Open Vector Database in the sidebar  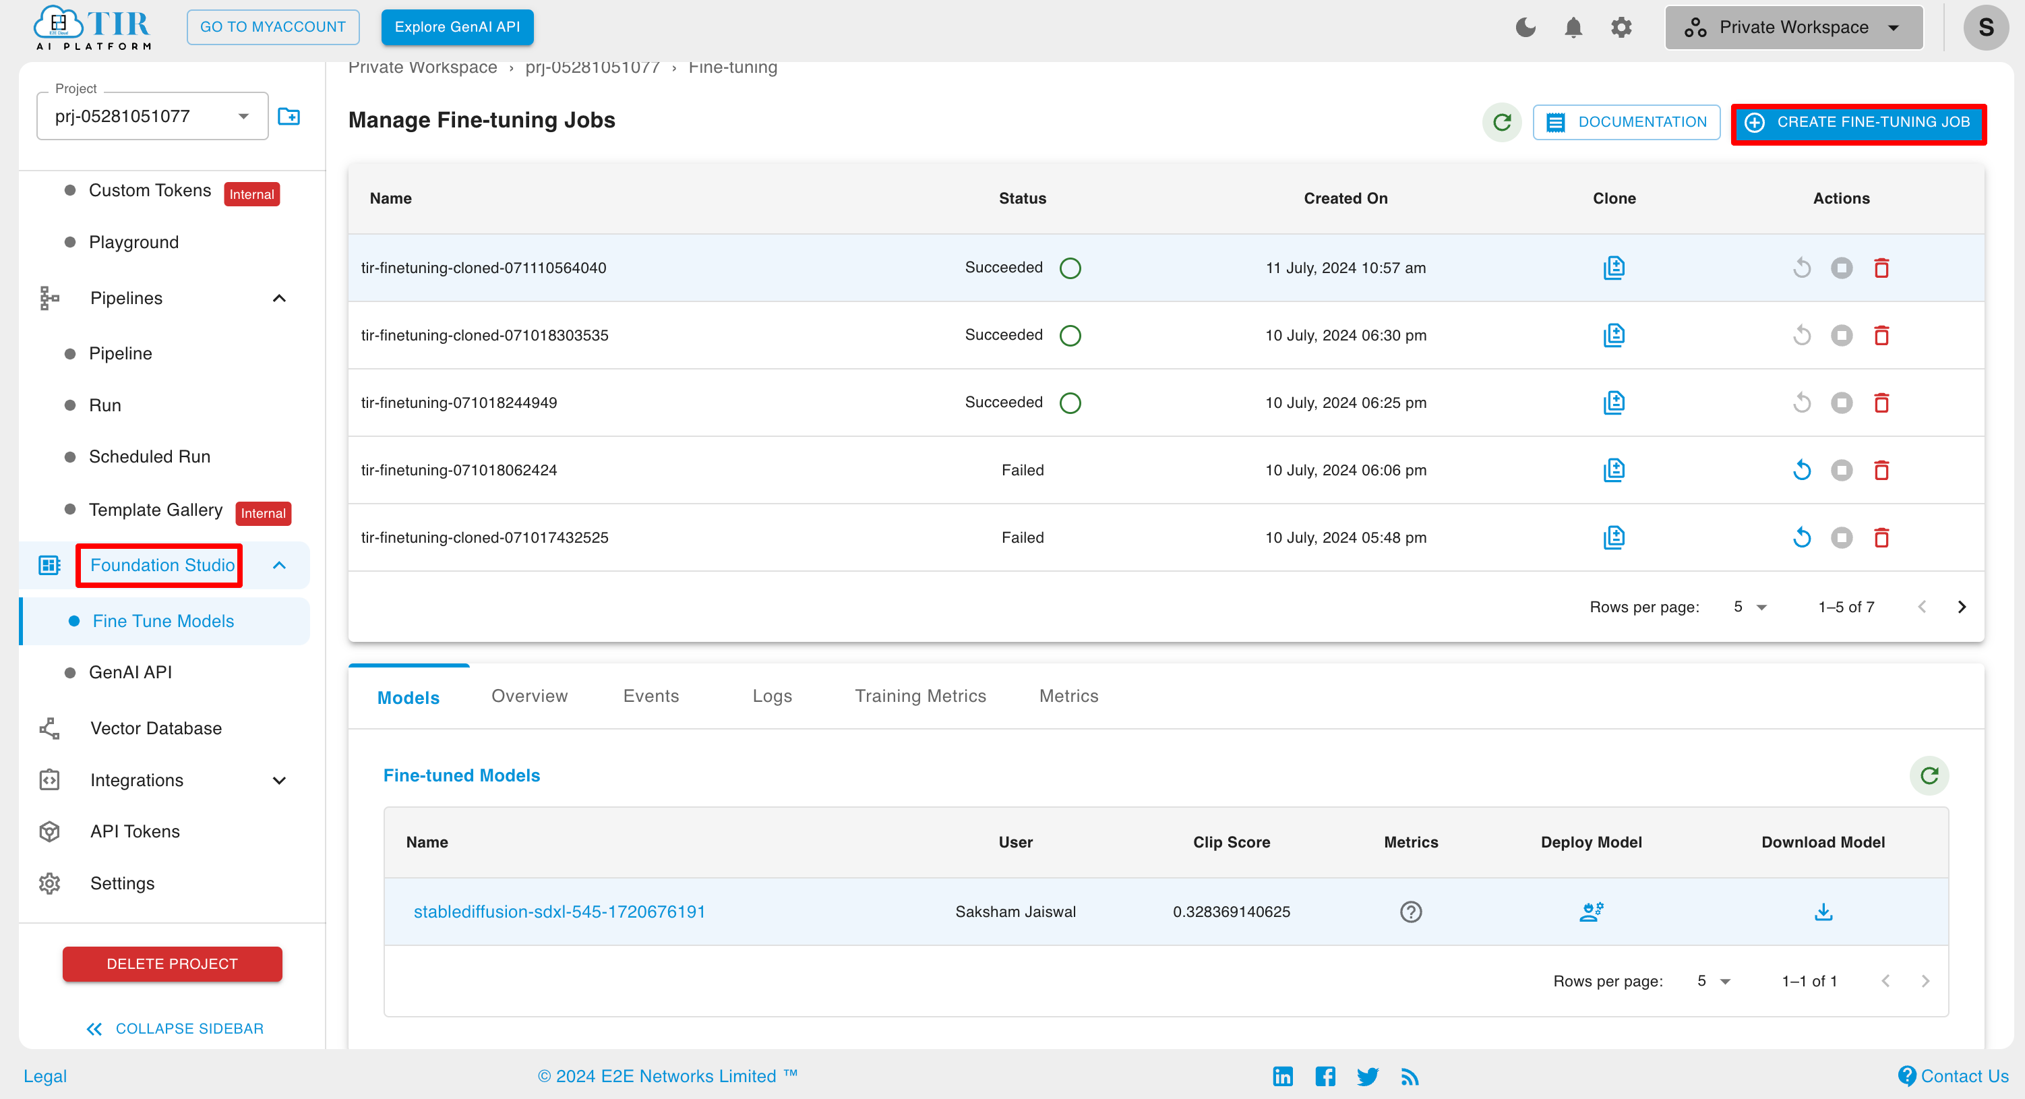(x=156, y=728)
